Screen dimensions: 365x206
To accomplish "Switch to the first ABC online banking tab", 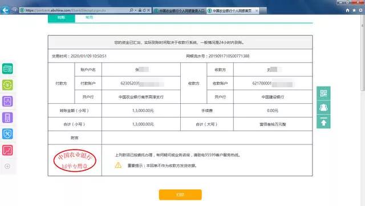I will click(180, 11).
